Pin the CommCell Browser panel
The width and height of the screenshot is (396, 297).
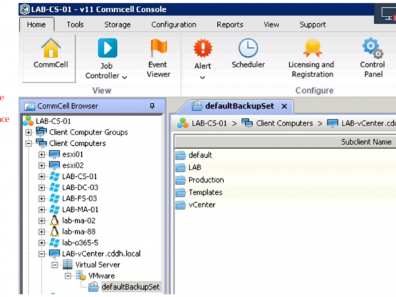(x=152, y=106)
